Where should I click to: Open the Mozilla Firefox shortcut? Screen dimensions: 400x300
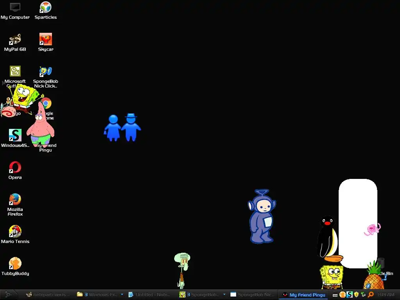15,205
